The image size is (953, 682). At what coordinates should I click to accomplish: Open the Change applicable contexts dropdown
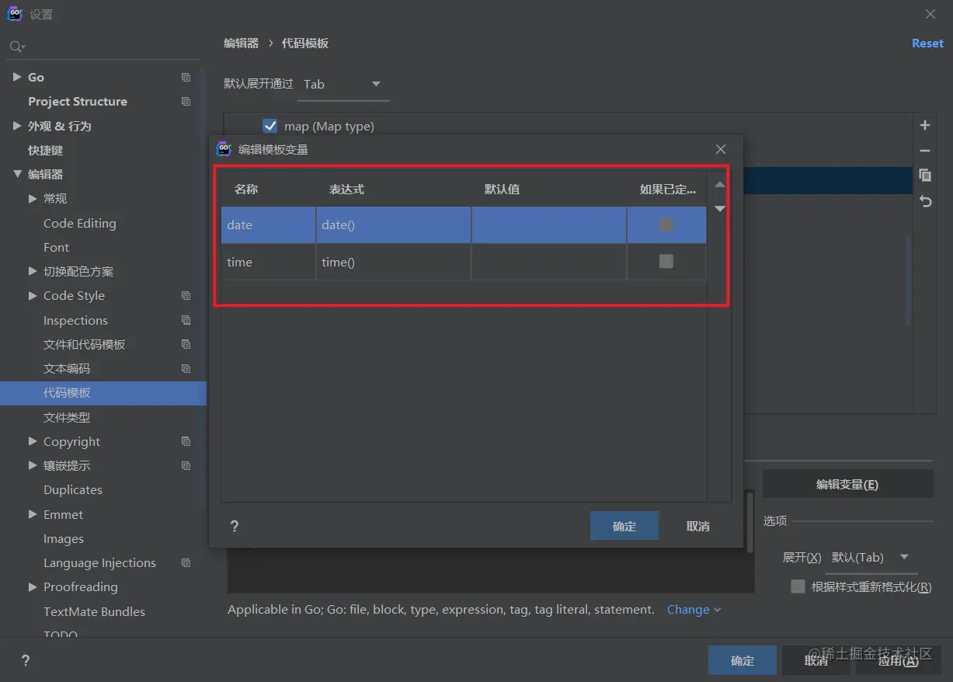coord(694,610)
